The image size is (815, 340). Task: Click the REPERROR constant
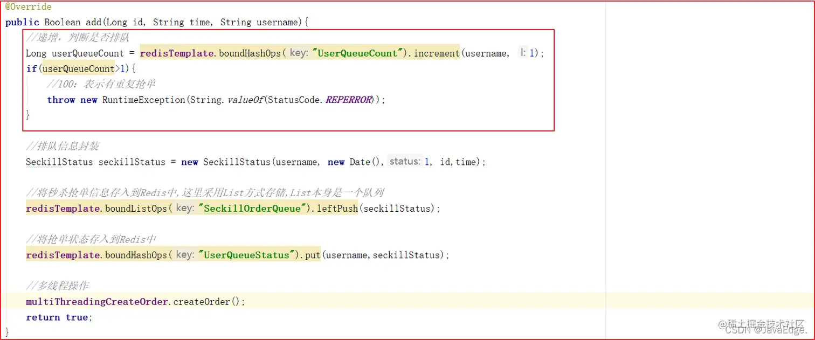point(349,100)
